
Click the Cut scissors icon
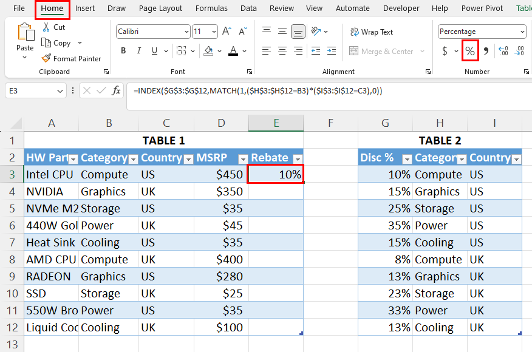[x=46, y=27]
